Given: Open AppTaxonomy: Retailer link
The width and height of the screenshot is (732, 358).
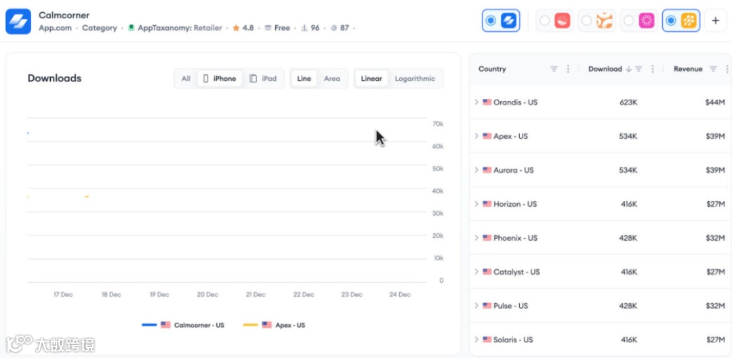Looking at the screenshot, I should tap(180, 28).
